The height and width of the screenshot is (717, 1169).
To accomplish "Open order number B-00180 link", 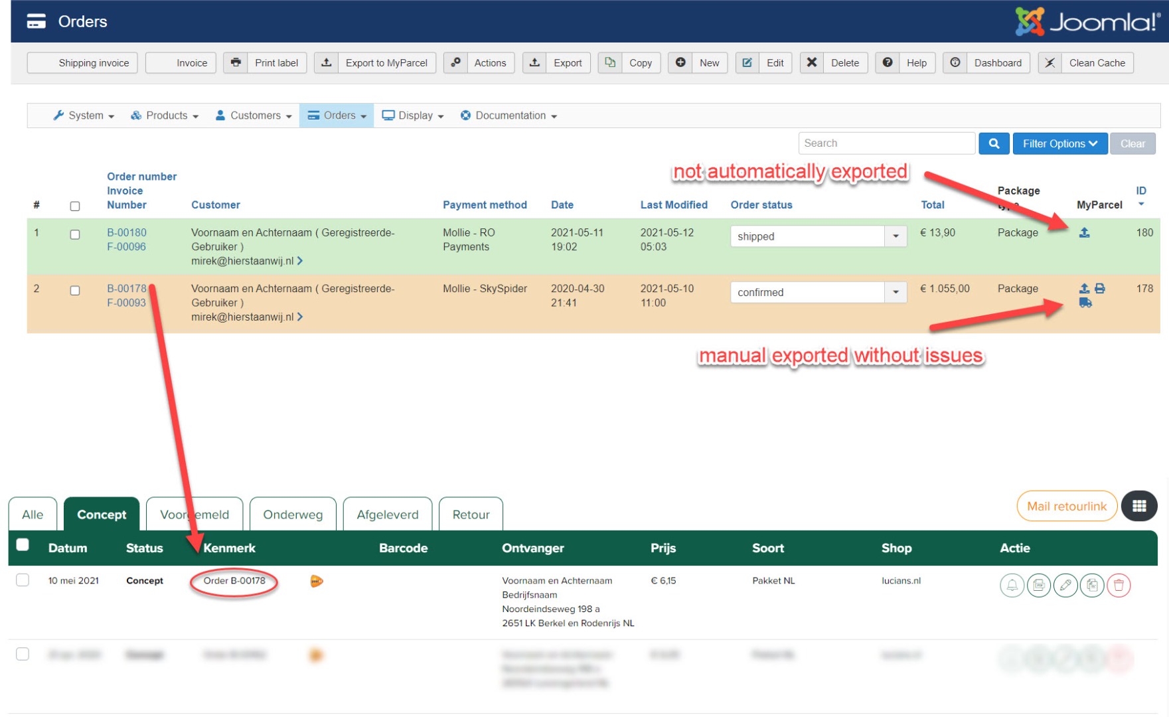I will (x=127, y=232).
